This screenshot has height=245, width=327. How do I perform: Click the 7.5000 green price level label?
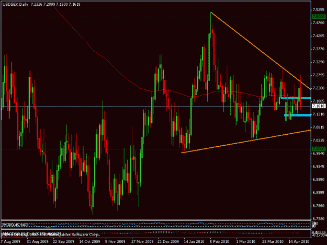(x=319, y=16)
